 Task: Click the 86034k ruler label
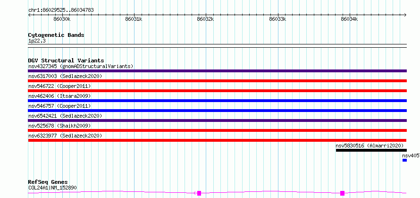349,19
